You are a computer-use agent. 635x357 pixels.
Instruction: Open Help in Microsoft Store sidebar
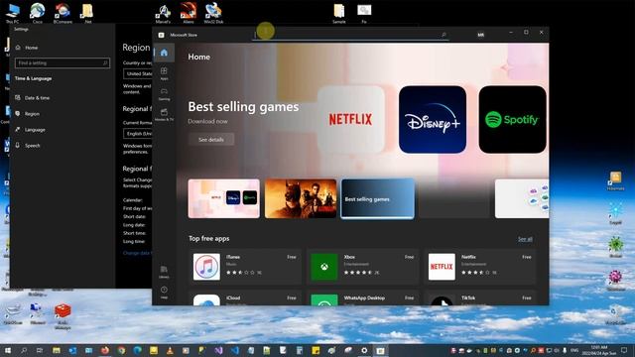[x=164, y=293]
